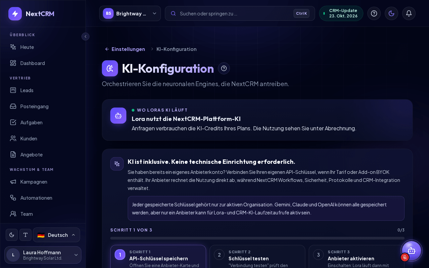Click the Ctrl K shortcut badge
The width and height of the screenshot is (429, 268).
301,13
